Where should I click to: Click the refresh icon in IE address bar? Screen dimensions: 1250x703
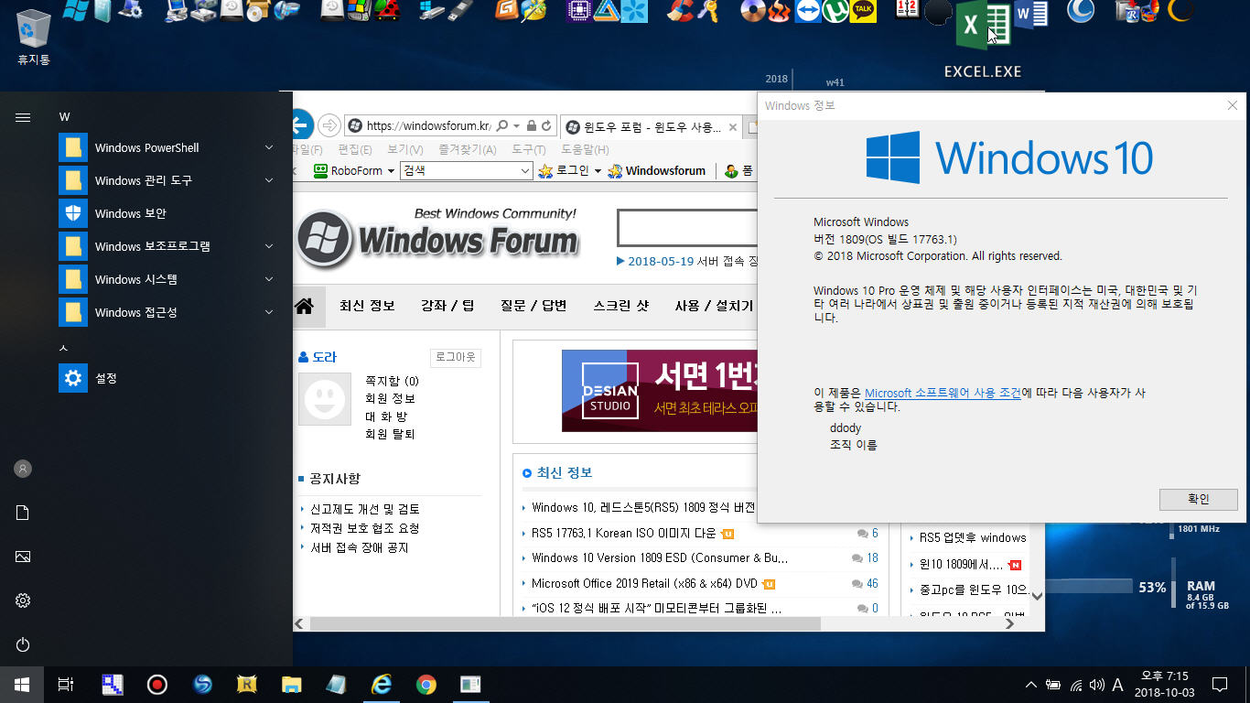547,125
